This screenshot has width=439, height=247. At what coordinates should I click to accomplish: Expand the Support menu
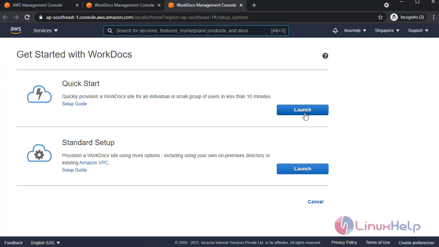(x=418, y=31)
